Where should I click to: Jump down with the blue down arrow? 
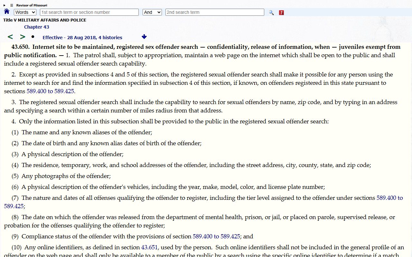[x=144, y=37]
